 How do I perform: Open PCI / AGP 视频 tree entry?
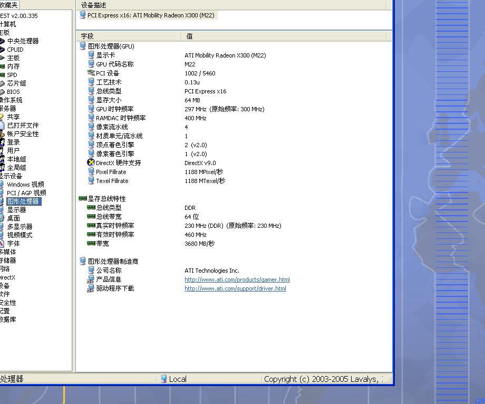tap(26, 193)
